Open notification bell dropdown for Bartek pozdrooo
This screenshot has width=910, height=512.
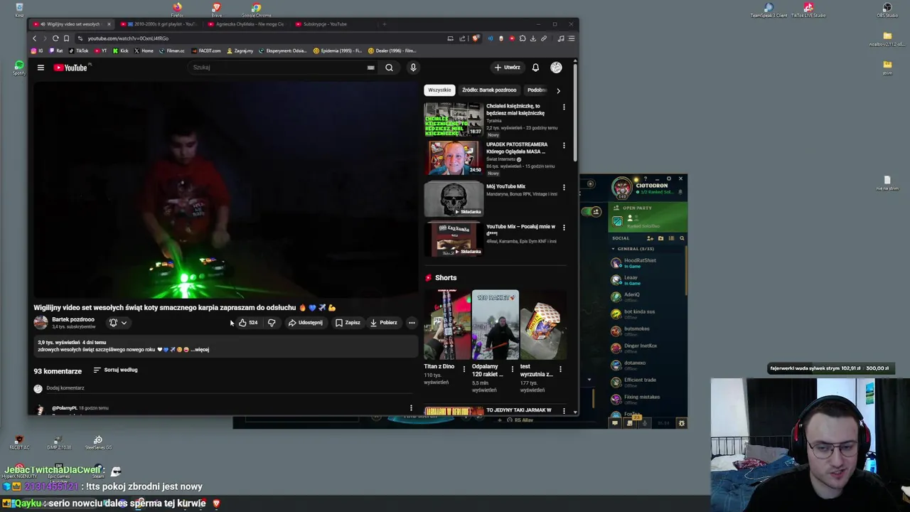pos(117,323)
